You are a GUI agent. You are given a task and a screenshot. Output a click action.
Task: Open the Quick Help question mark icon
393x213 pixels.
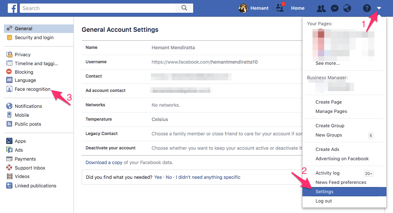pyautogui.click(x=367, y=8)
